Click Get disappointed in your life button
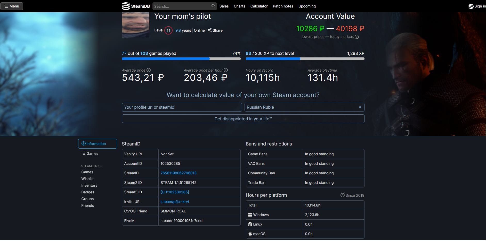 coord(243,119)
